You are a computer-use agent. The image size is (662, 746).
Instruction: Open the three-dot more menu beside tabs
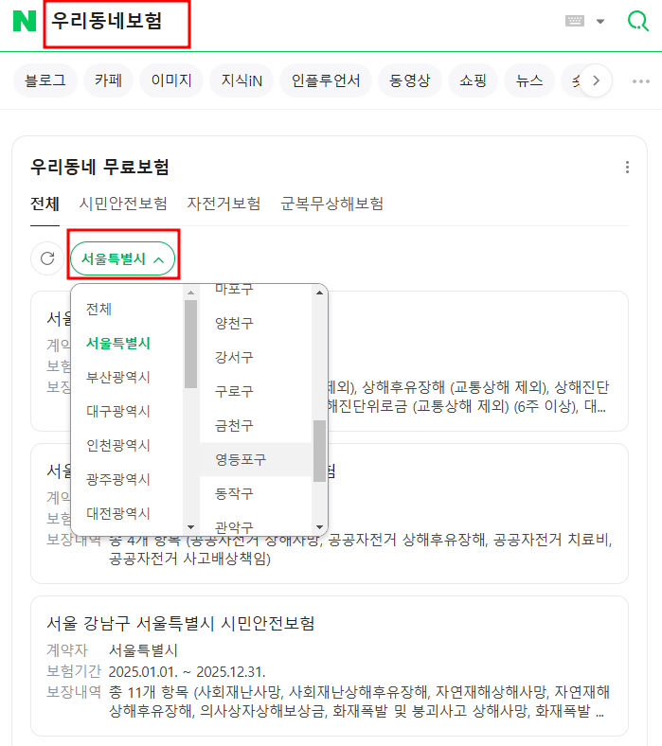[640, 81]
